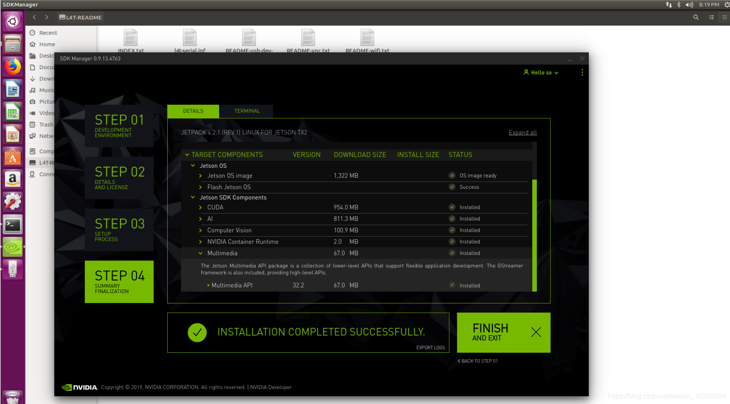Open Files manager from the launcher

[13, 44]
